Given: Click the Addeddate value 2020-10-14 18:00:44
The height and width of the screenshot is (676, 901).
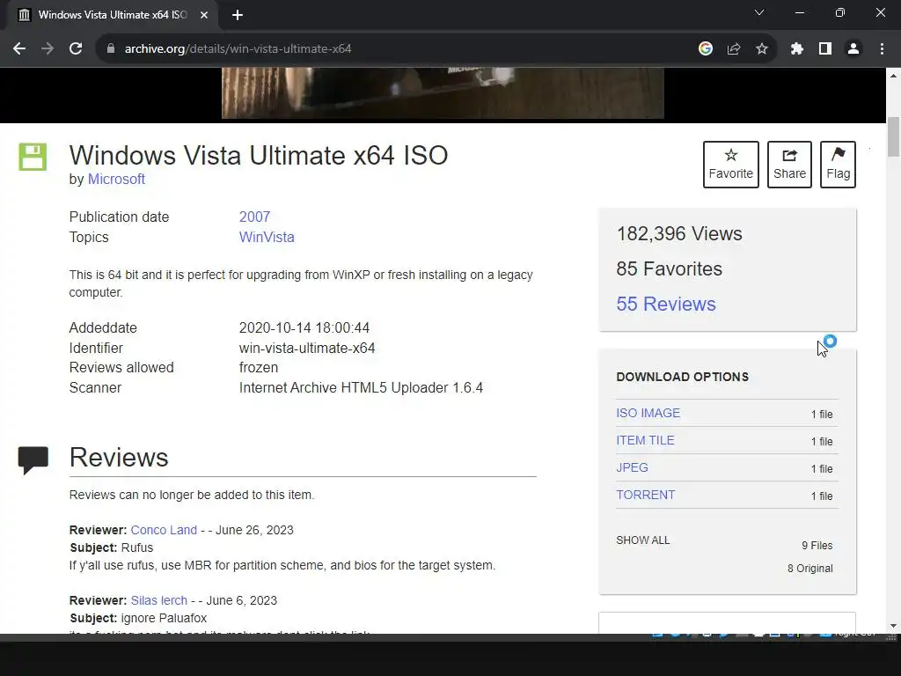Looking at the screenshot, I should pyautogui.click(x=304, y=327).
